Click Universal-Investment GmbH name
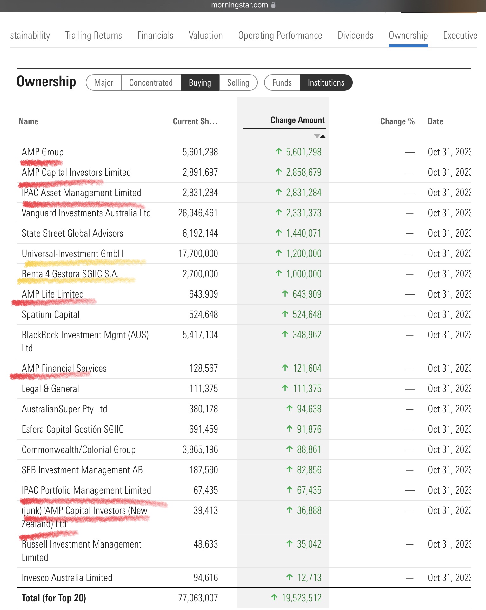The image size is (486, 610). point(72,253)
